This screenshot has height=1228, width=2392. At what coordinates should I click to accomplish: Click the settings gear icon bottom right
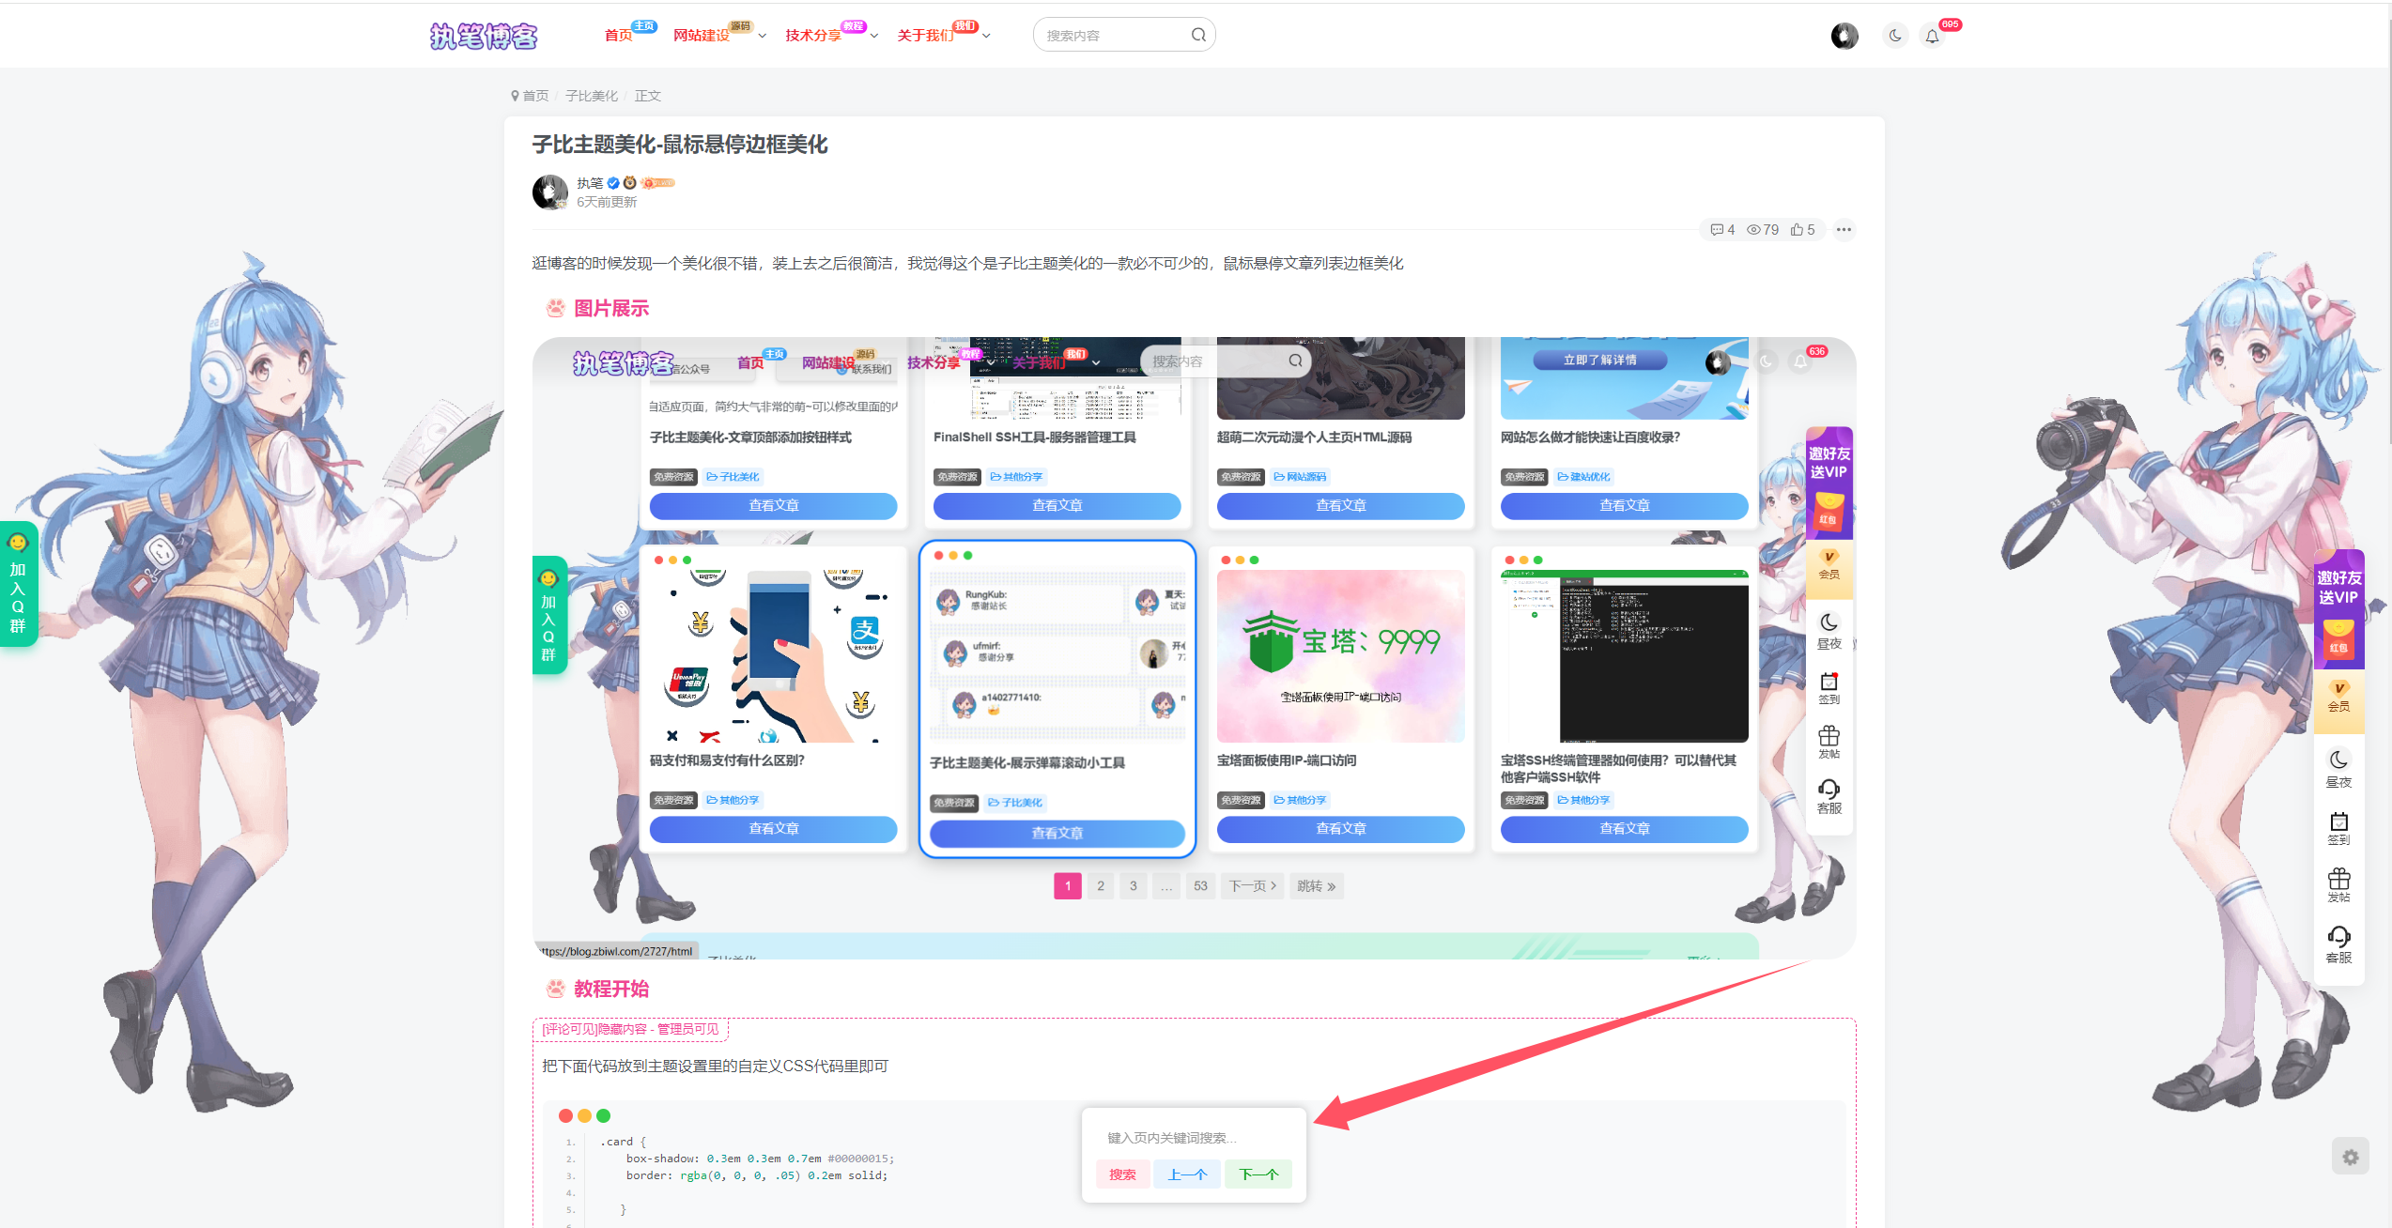(x=2350, y=1158)
